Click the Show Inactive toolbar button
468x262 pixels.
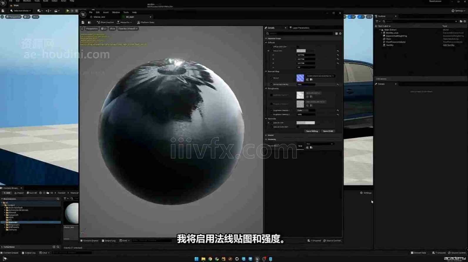coord(105,22)
